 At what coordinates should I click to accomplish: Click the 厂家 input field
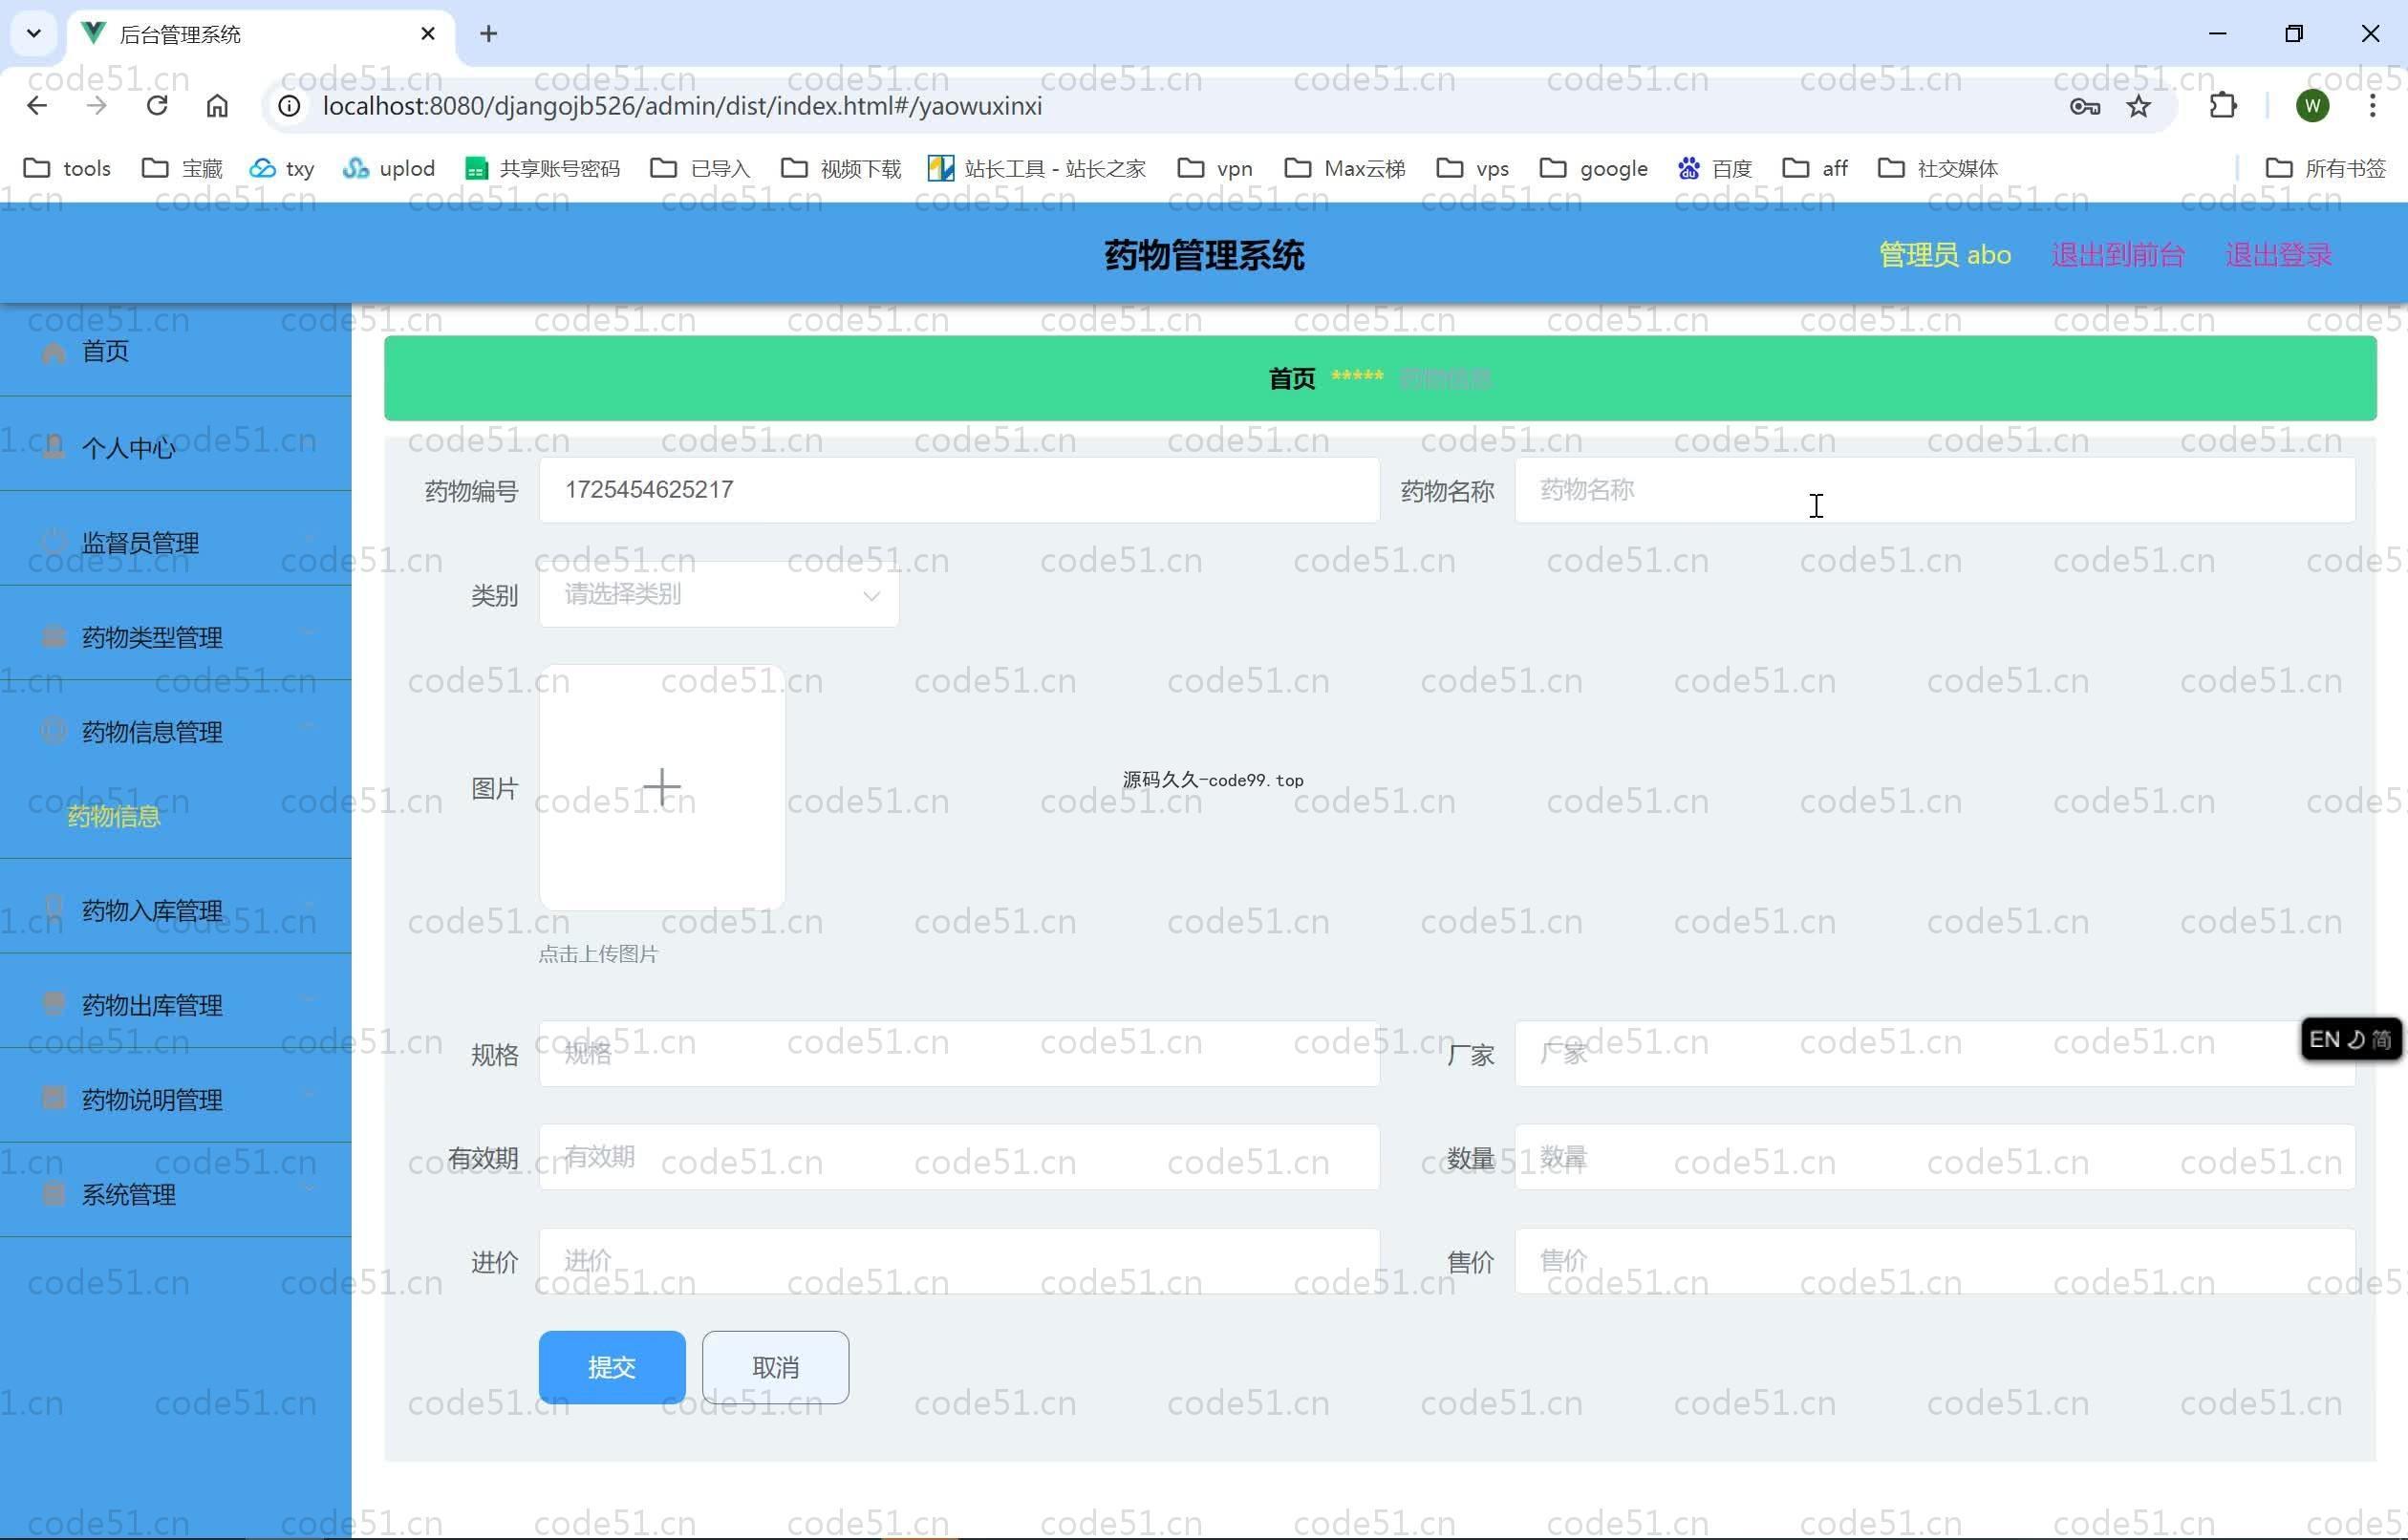[1935, 1053]
